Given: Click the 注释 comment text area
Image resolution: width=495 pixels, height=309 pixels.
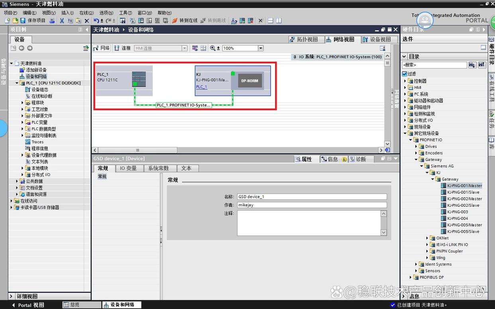Looking at the screenshot, I should (309, 223).
